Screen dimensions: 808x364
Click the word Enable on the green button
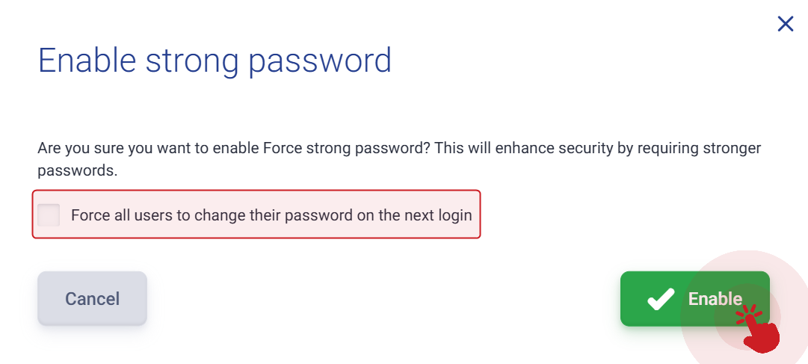point(715,299)
